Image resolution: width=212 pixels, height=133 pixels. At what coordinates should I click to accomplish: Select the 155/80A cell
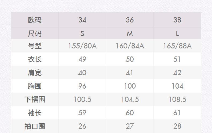(x=82, y=46)
